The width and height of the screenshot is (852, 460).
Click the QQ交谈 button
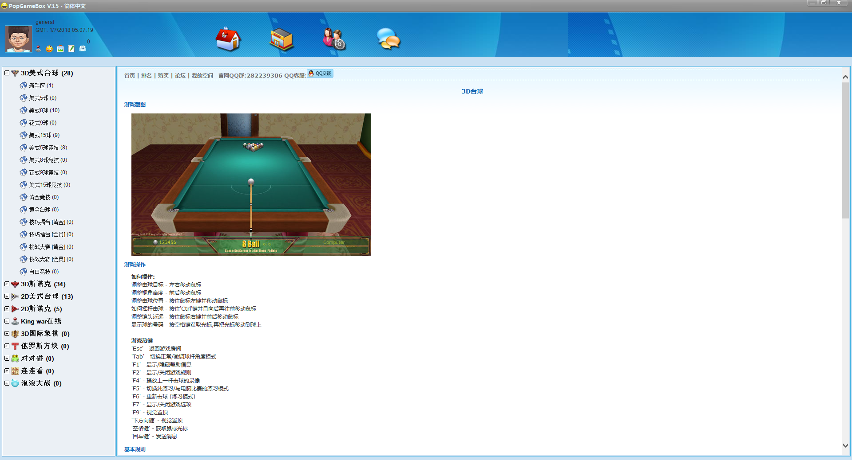[320, 74]
